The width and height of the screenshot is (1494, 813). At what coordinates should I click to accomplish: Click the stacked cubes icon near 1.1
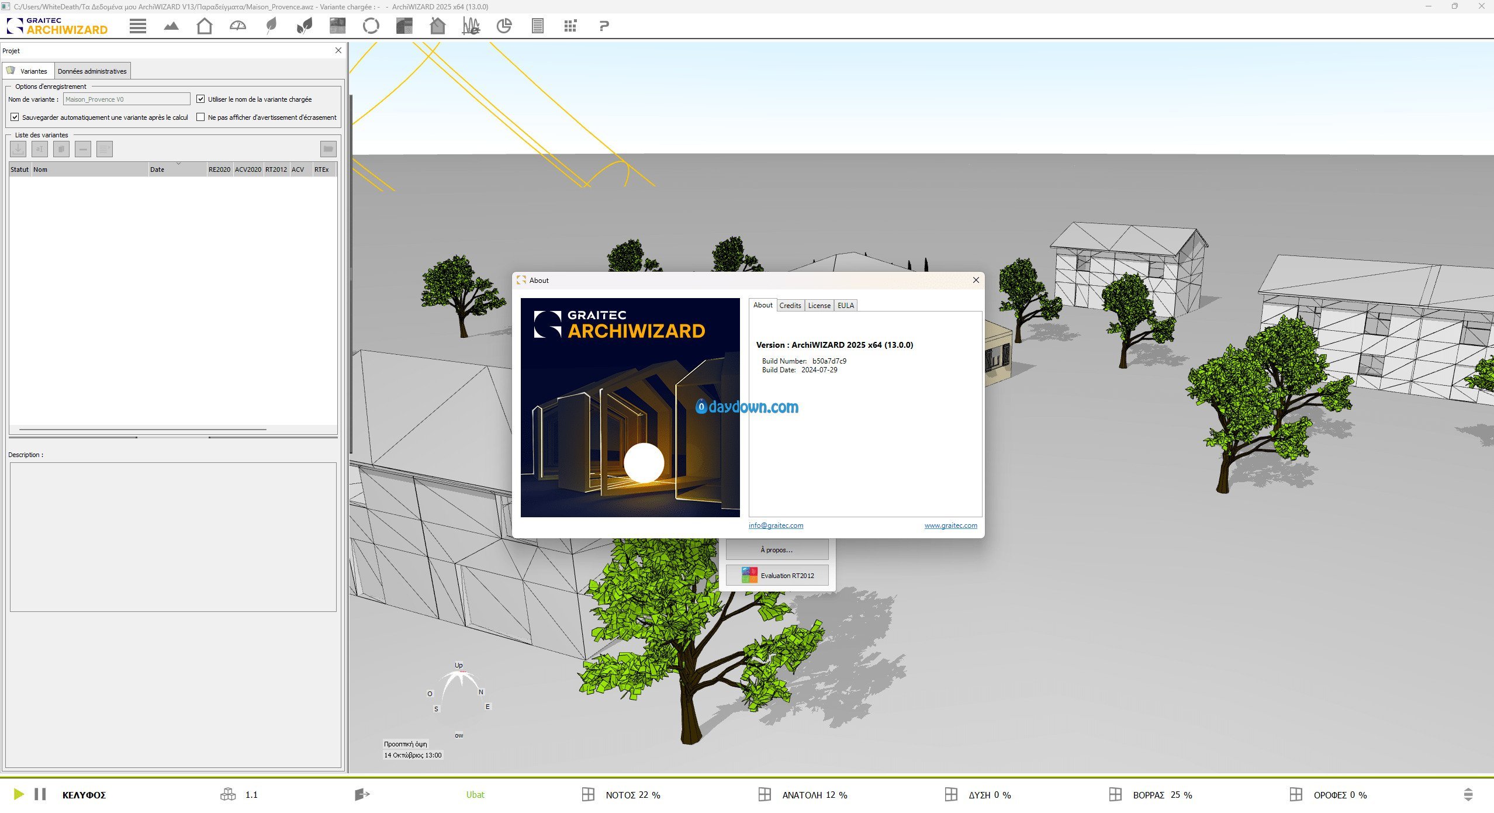click(228, 794)
